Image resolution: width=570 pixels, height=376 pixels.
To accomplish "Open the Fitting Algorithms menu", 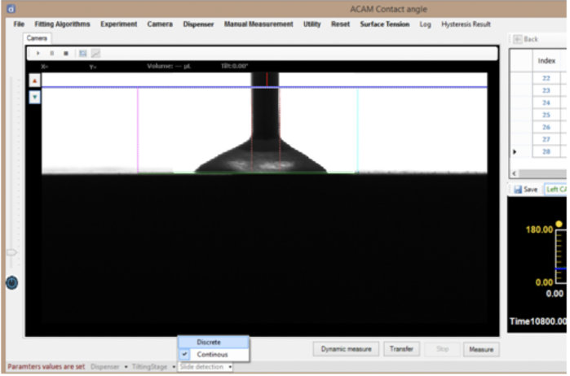I will [62, 24].
